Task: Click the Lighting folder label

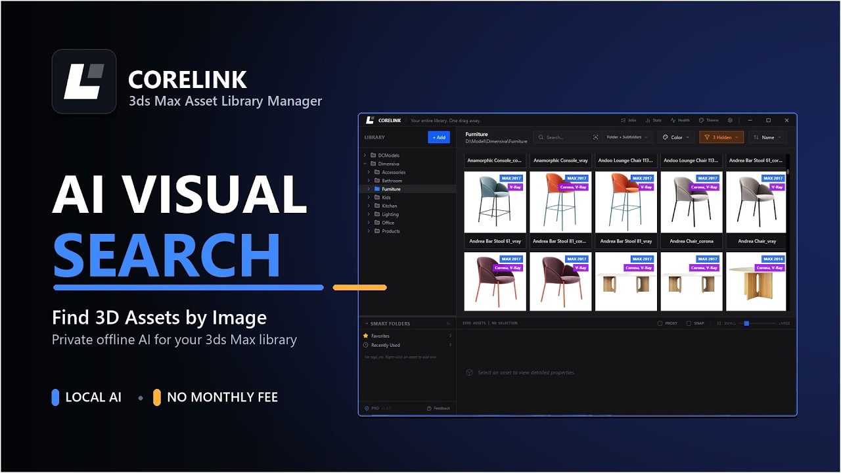Action: point(390,214)
